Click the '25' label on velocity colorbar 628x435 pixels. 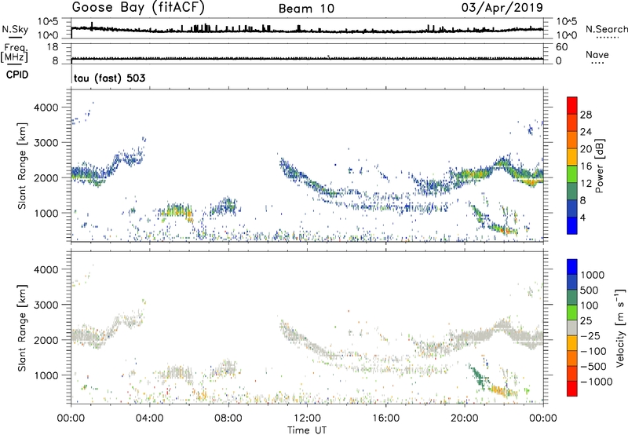point(586,320)
